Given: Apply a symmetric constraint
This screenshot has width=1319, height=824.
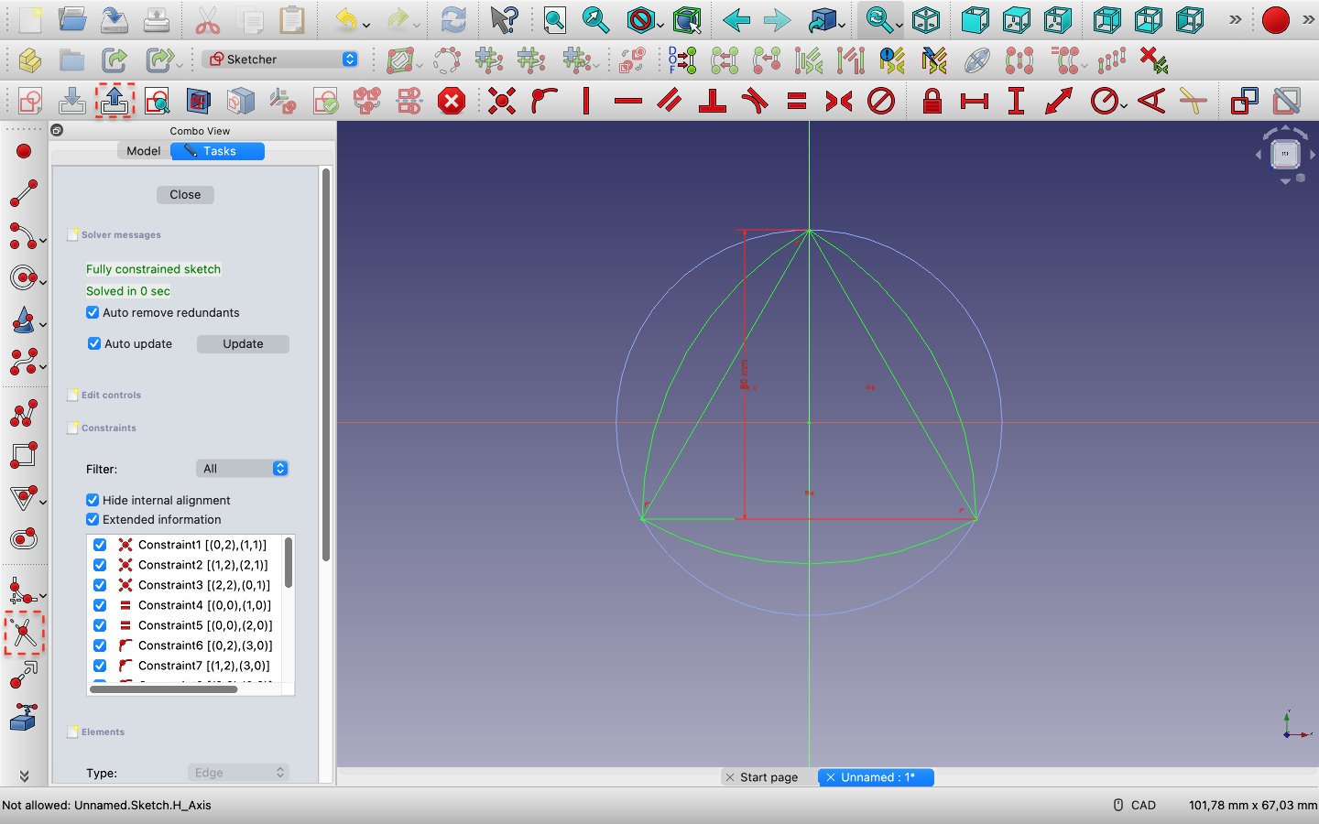Looking at the screenshot, I should (838, 101).
